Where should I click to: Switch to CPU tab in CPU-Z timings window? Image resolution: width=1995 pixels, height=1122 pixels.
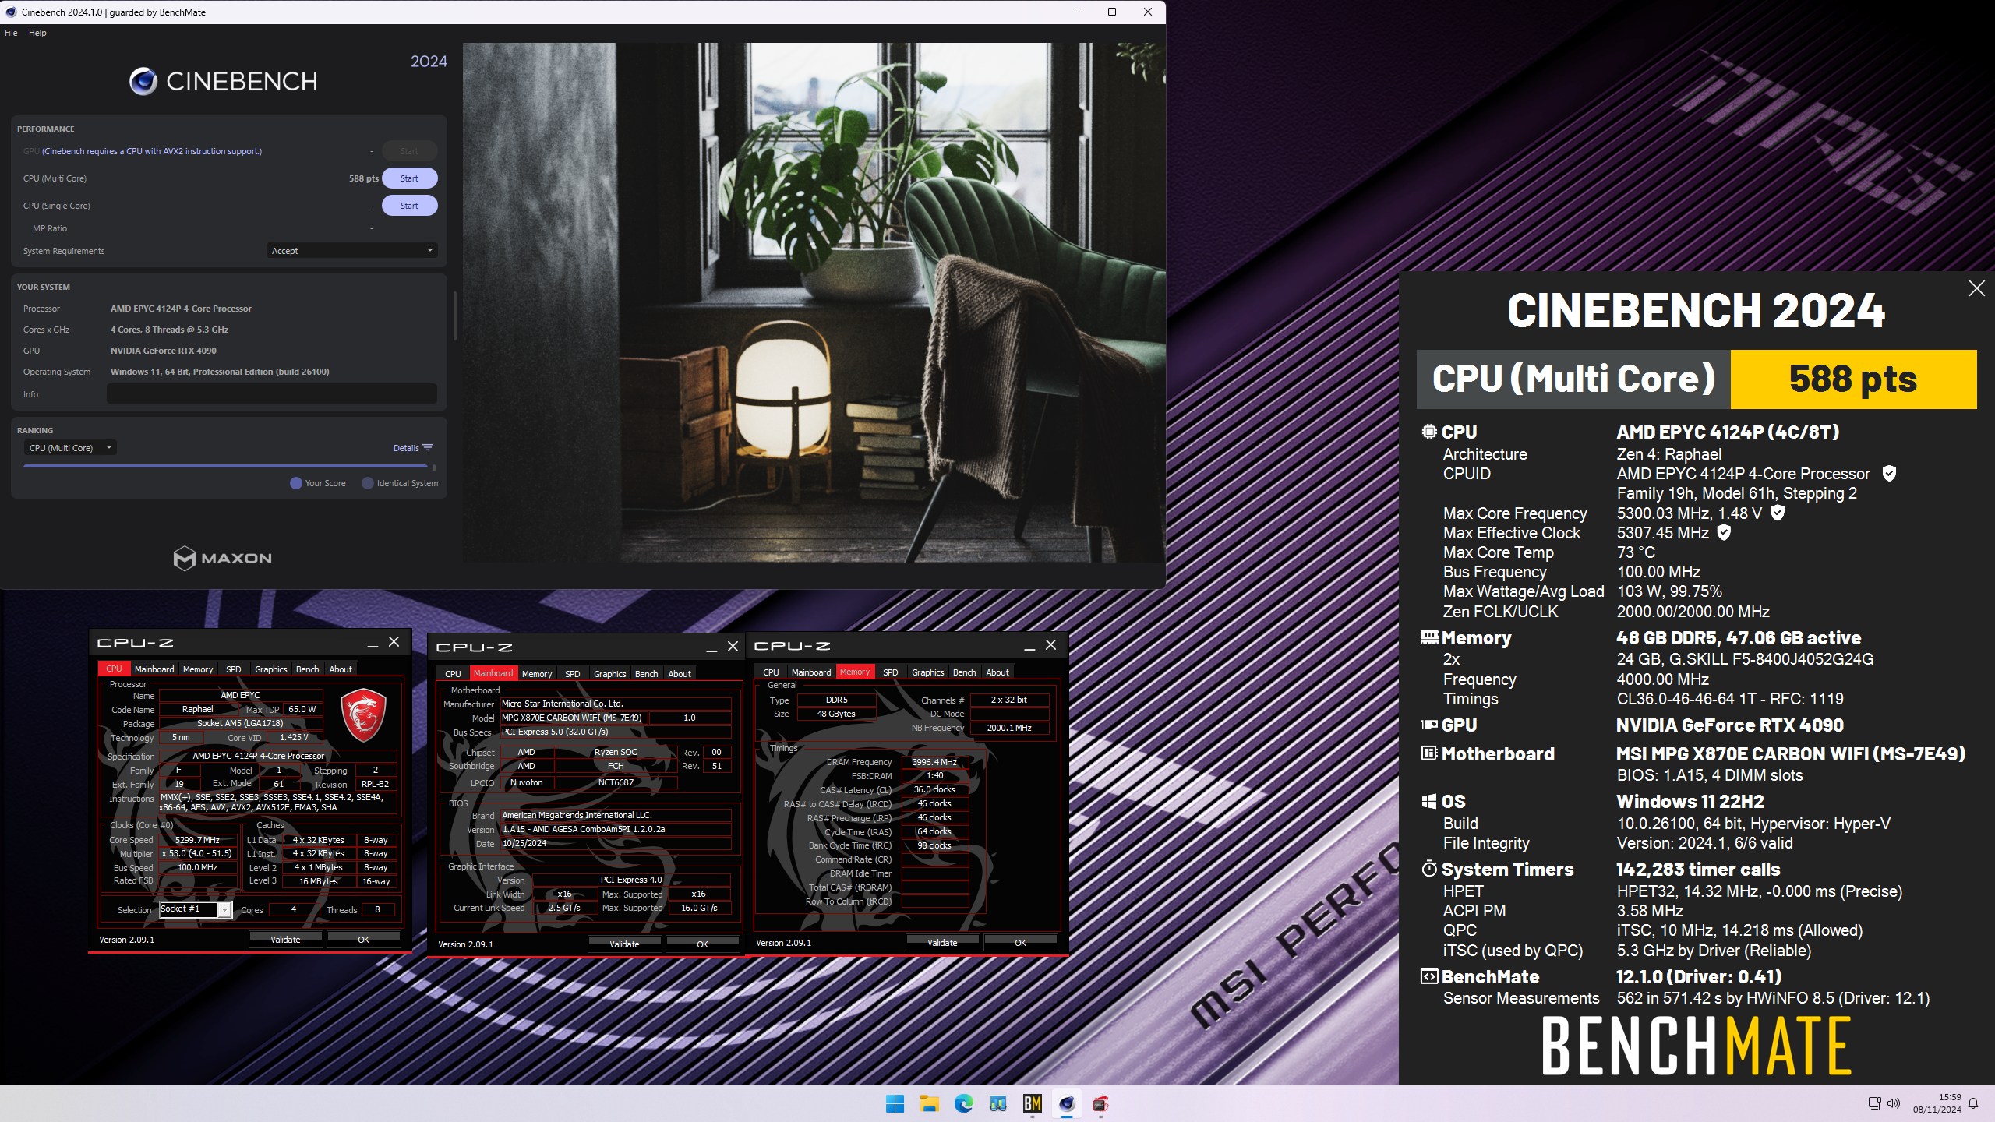(x=771, y=672)
